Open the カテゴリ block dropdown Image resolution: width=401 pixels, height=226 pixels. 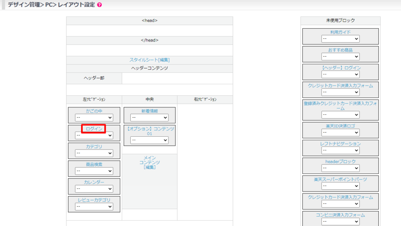coord(94,153)
